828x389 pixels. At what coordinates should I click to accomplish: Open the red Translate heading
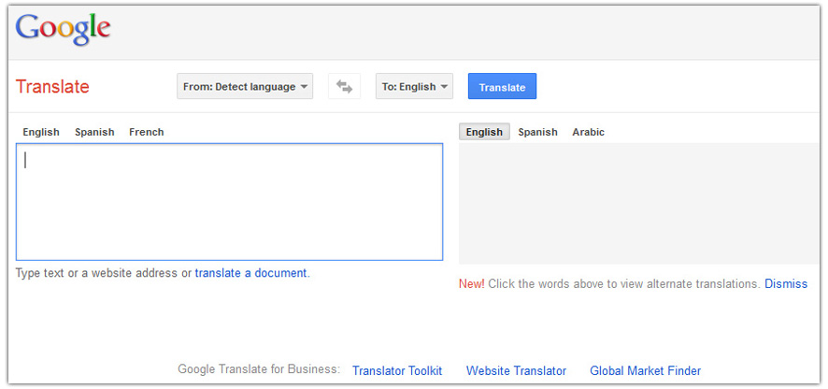(52, 87)
